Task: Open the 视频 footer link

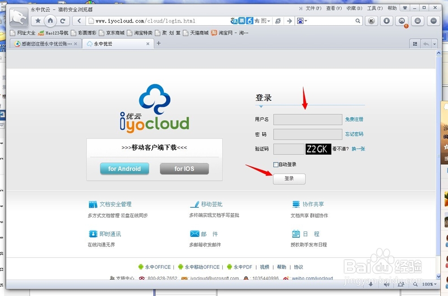Action: tap(265, 267)
